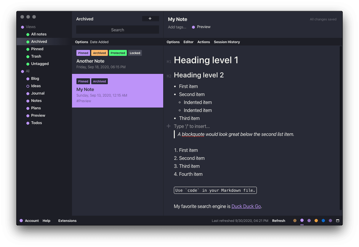Click the plus icon to create a new note
359x247 pixels.
[150, 19]
